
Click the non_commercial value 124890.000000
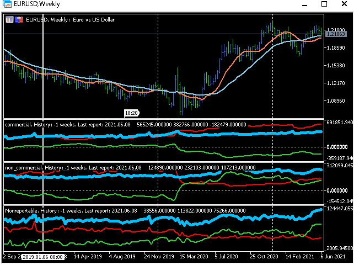[x=165, y=168]
